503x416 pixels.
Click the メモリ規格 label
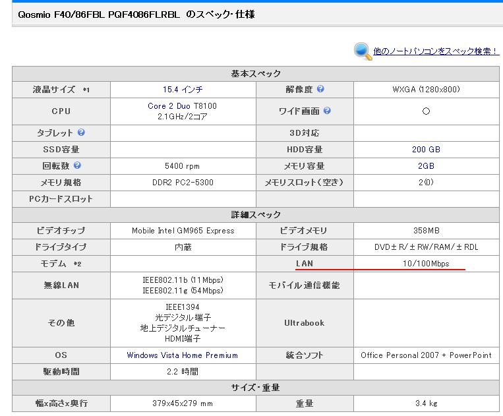61,183
